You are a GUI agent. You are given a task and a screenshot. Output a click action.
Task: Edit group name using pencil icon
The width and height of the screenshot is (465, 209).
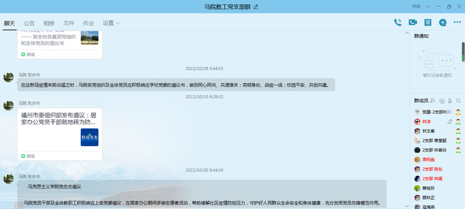255,7
